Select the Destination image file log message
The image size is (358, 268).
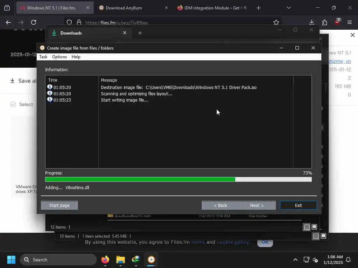click(x=179, y=88)
